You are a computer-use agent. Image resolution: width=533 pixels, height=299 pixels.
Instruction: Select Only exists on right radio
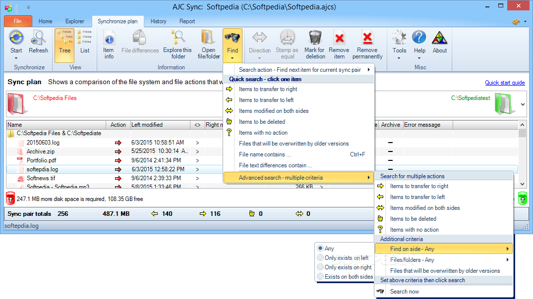320,267
